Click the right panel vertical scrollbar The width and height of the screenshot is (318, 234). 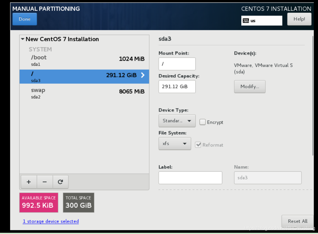312,95
